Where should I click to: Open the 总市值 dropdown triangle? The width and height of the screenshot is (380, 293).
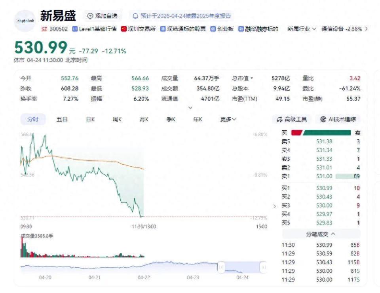[252, 78]
